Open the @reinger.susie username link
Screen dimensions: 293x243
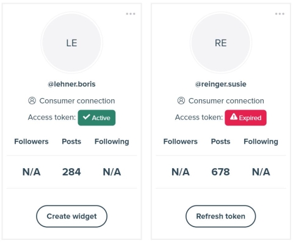click(221, 84)
